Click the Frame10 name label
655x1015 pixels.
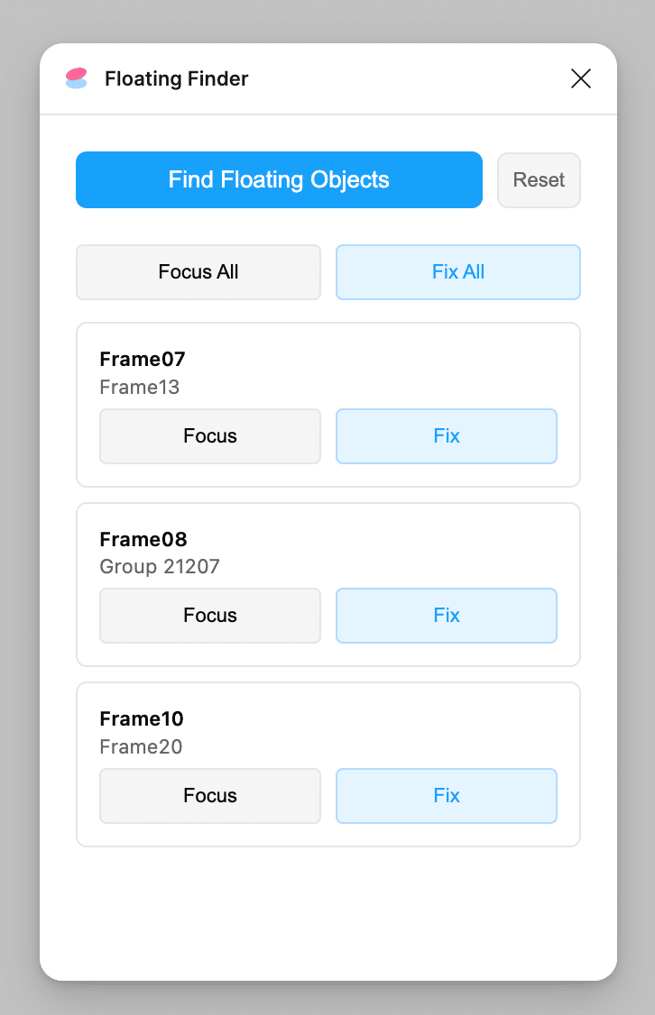[x=142, y=718]
